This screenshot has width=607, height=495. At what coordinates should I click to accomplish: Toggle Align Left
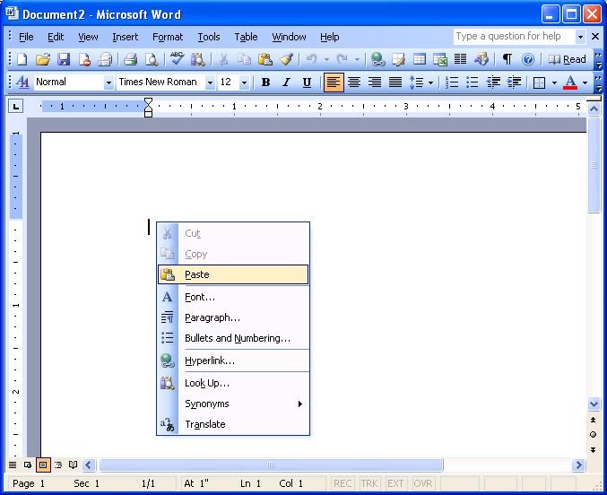334,82
